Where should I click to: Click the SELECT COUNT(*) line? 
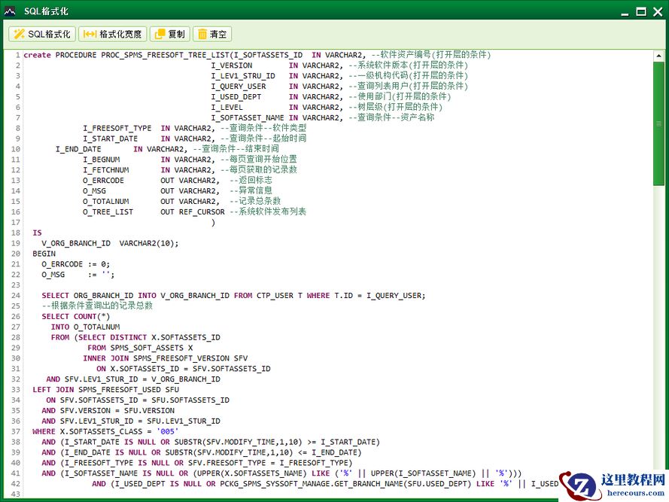(75, 317)
